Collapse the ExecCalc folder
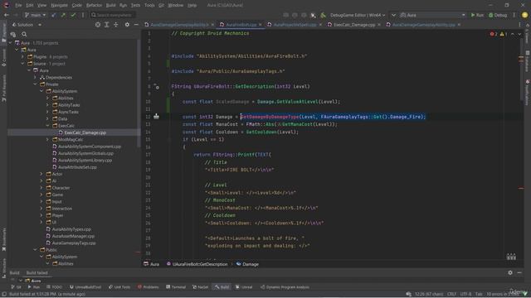 tap(48, 126)
